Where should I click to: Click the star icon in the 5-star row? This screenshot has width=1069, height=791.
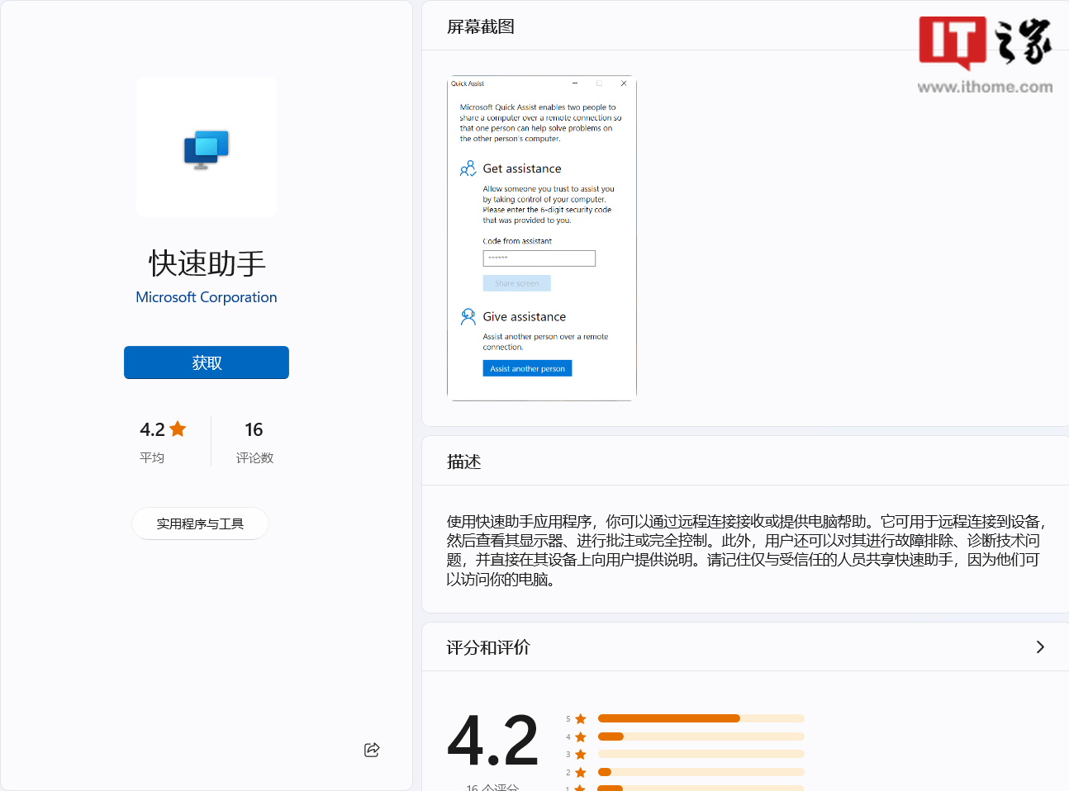tap(581, 719)
